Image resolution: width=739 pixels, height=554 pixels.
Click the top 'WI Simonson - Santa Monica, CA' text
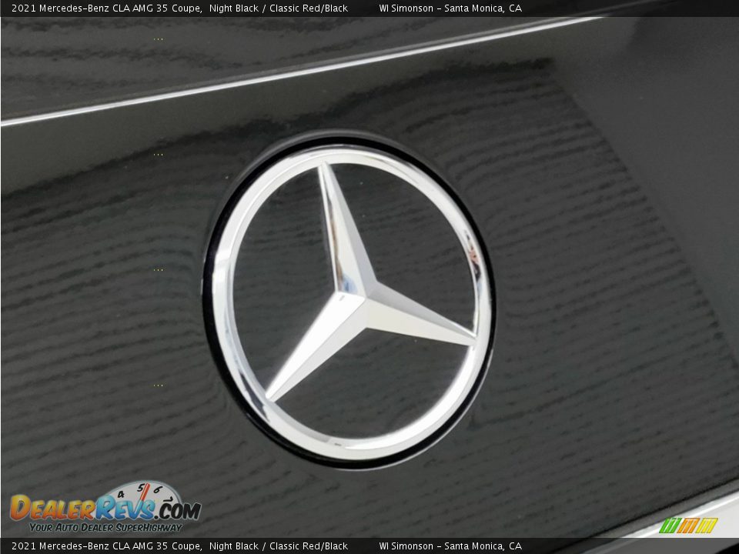pyautogui.click(x=450, y=8)
